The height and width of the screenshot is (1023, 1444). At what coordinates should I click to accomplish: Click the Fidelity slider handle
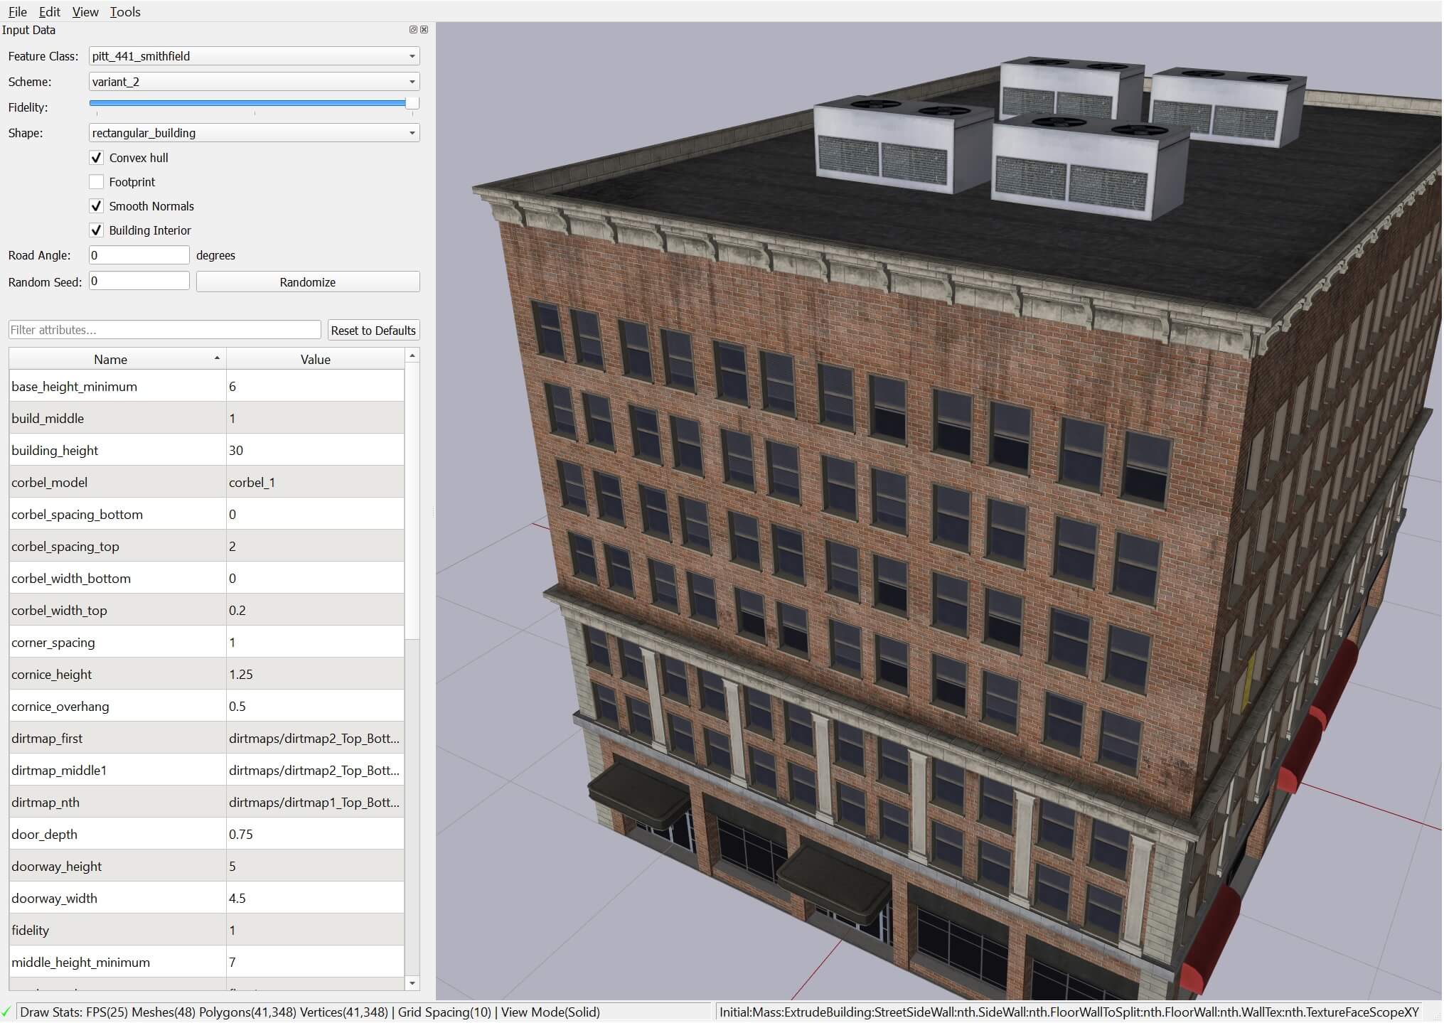point(412,103)
